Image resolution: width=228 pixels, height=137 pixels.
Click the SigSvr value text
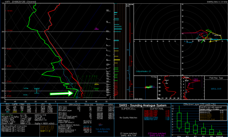45,124
